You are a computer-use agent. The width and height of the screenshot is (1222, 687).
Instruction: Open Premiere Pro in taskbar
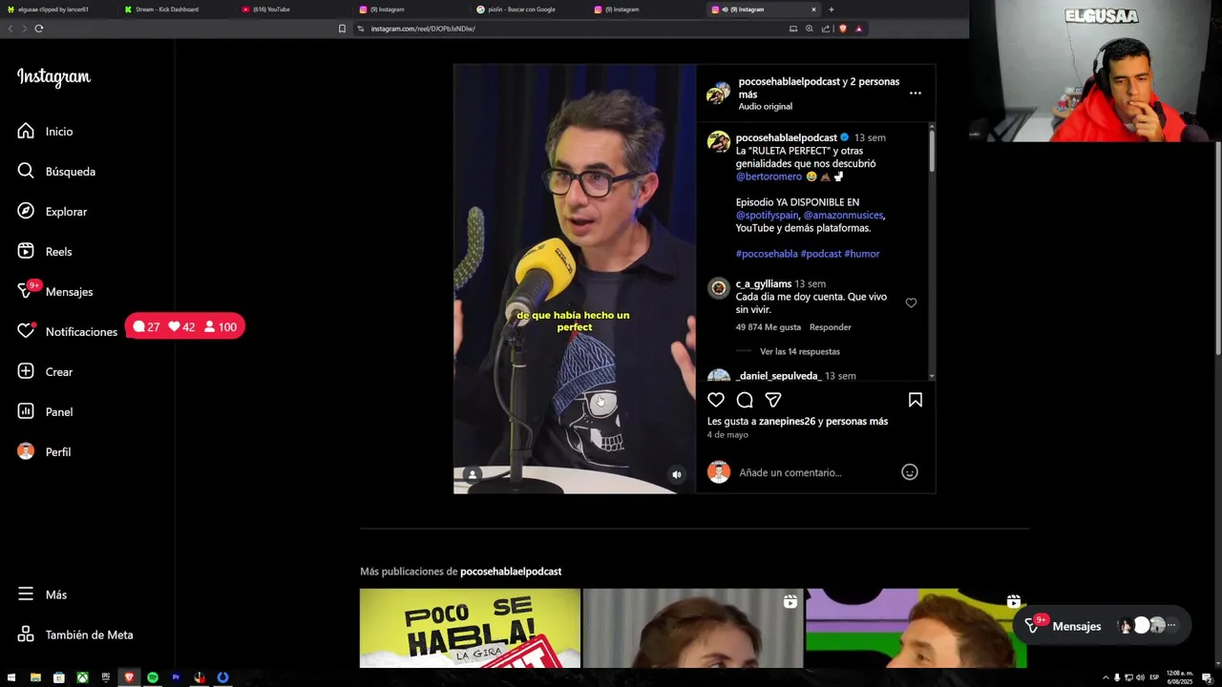point(176,677)
